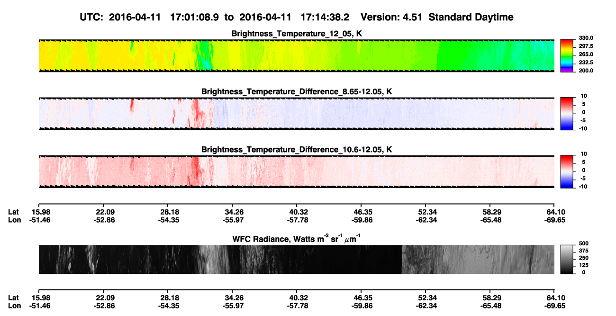Select the red-blue colorbar beside the 8.65-12.05 panel
This screenshot has width=616, height=316.
point(567,114)
